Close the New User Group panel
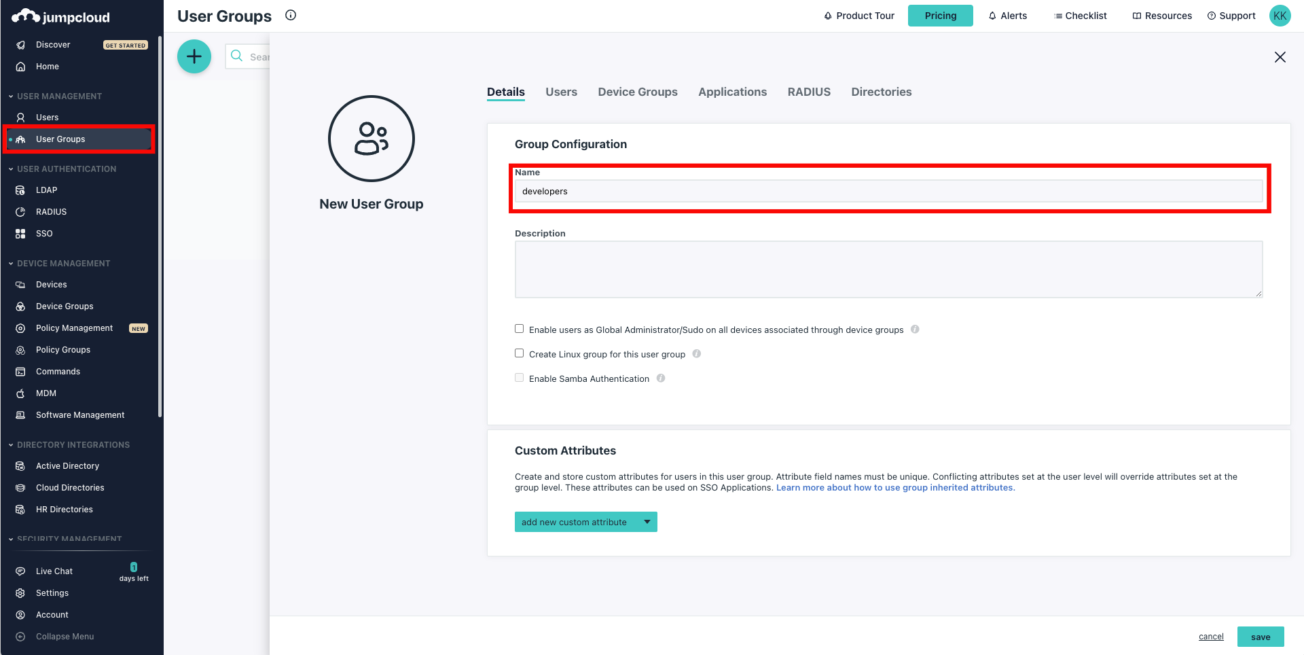Viewport: 1304px width, 655px height. [x=1280, y=57]
